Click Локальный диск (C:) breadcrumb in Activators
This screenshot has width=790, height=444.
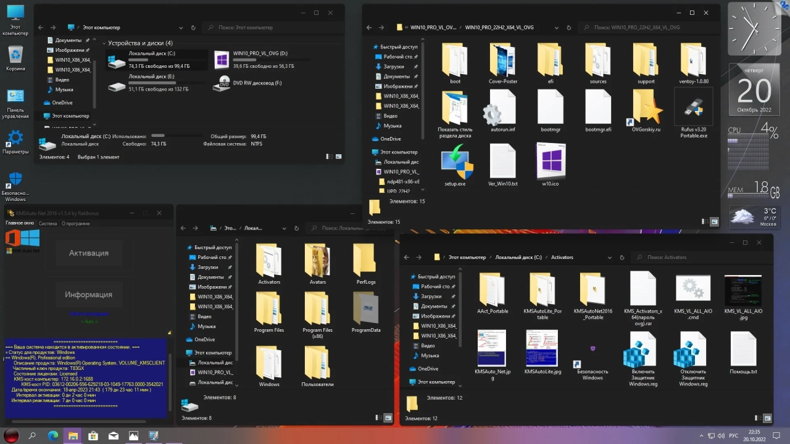tap(518, 257)
